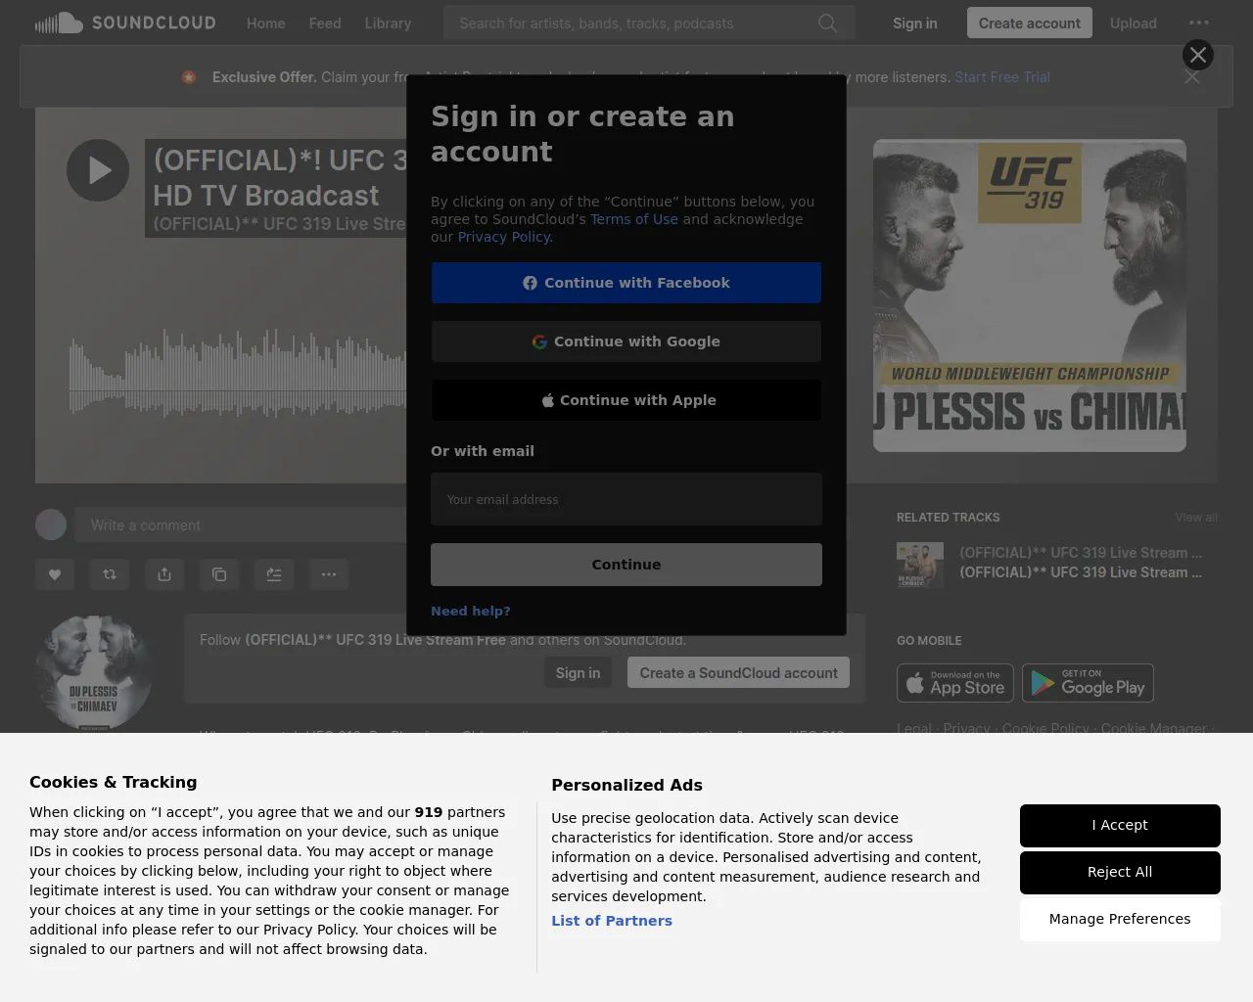Viewport: 1253px width, 1002px height.
Task: Repost the track using repost icon
Action: click(110, 574)
